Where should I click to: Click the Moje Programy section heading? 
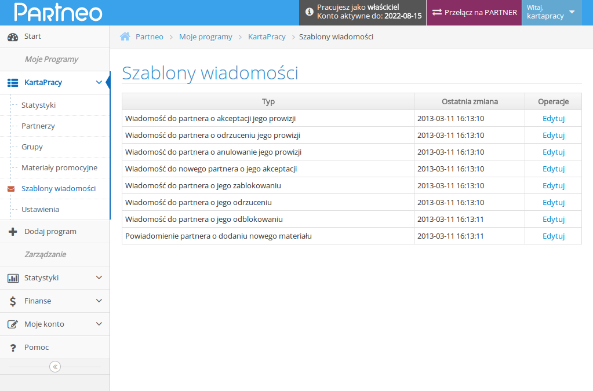click(x=52, y=59)
